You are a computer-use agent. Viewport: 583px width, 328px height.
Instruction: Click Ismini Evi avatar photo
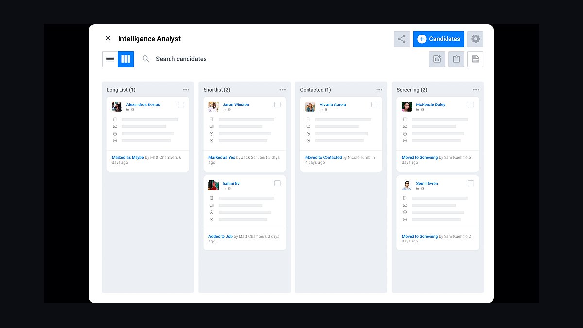tap(213, 185)
